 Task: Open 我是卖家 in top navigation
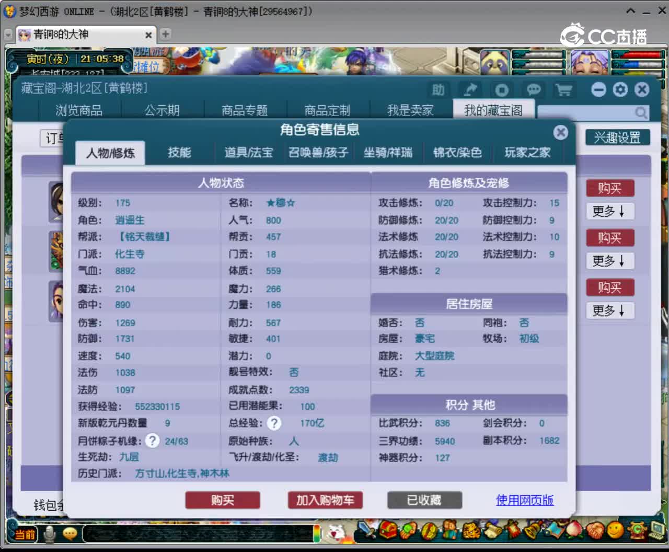[x=410, y=110]
